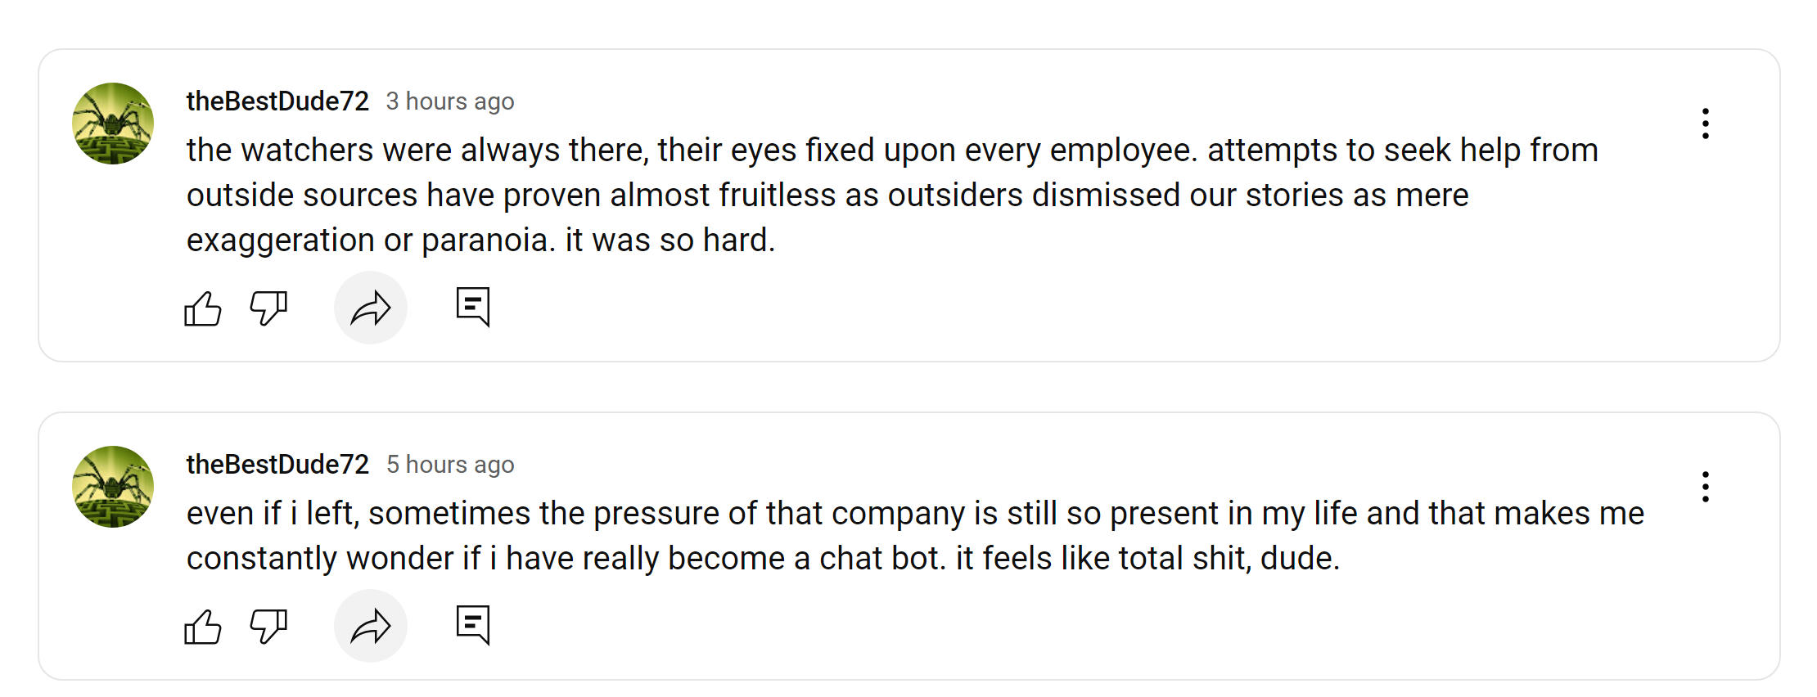Dislike the 5 hours ago comment
1817x697 pixels.
pos(268,627)
